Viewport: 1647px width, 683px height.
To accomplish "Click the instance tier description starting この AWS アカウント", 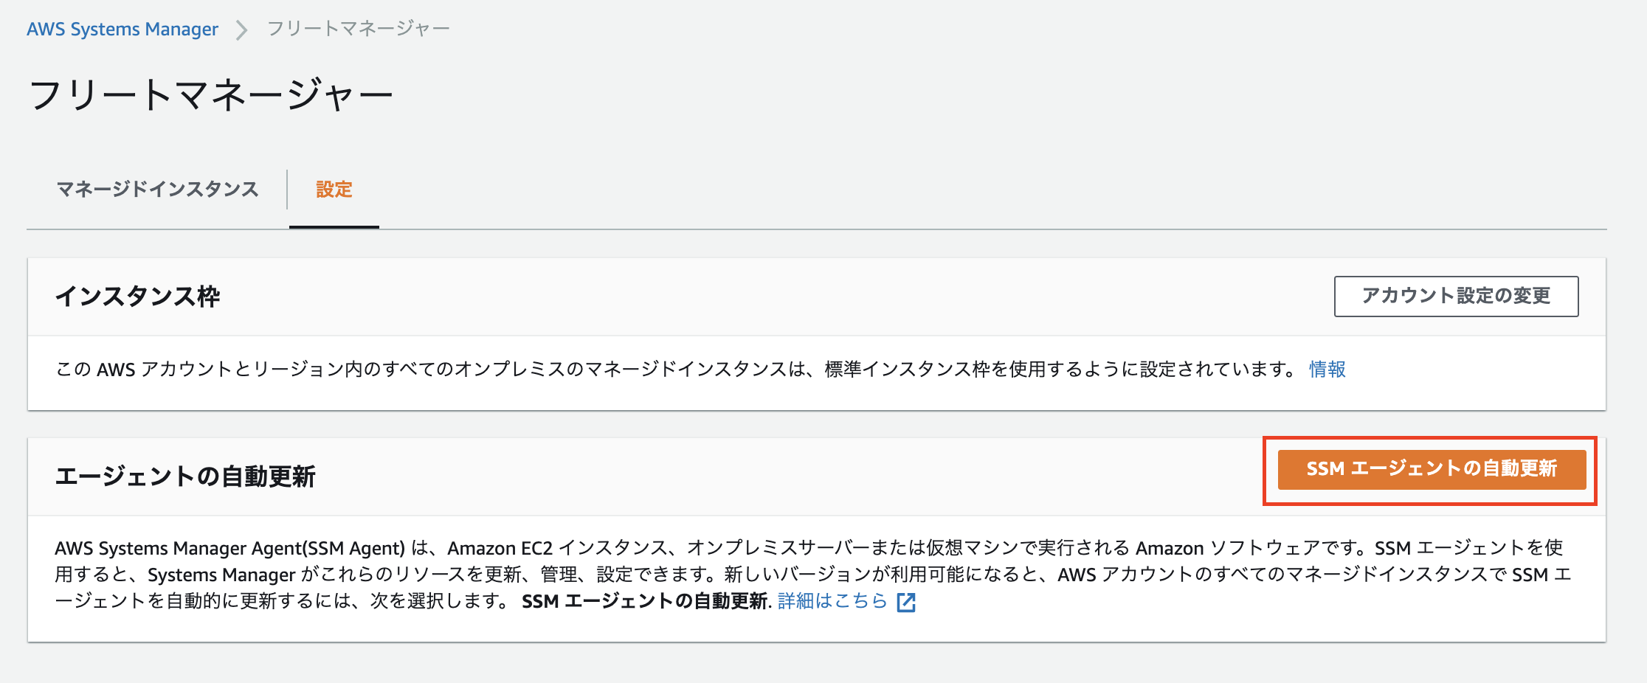I will click(x=675, y=369).
